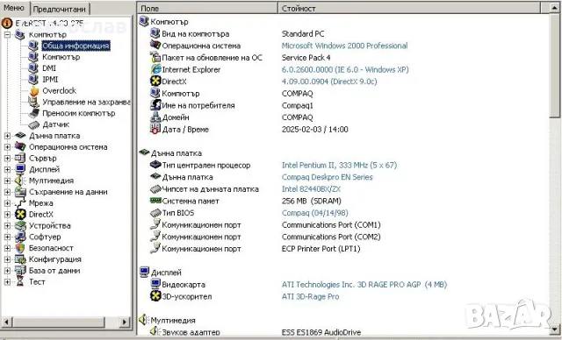This screenshot has width=562, height=340.
Task: Click the ECP Printer Port (LPT1) value
Action: click(x=321, y=249)
